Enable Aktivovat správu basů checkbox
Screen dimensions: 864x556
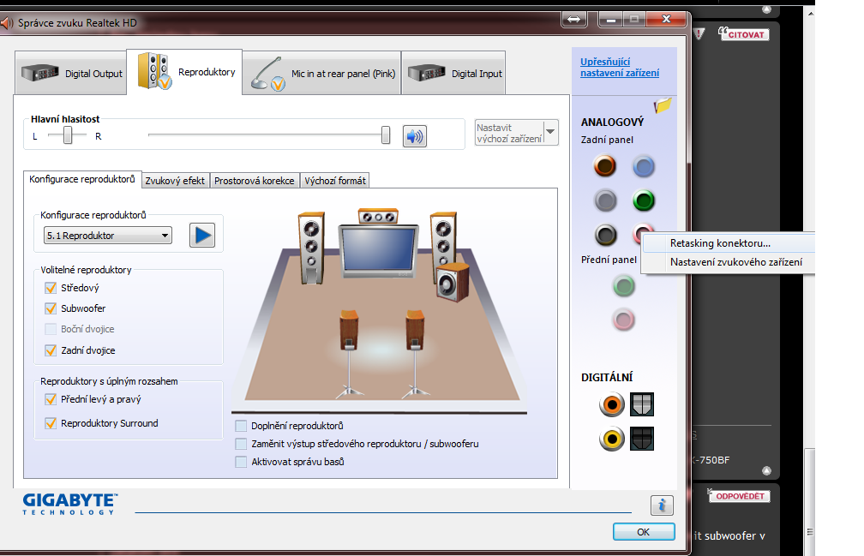(x=241, y=462)
